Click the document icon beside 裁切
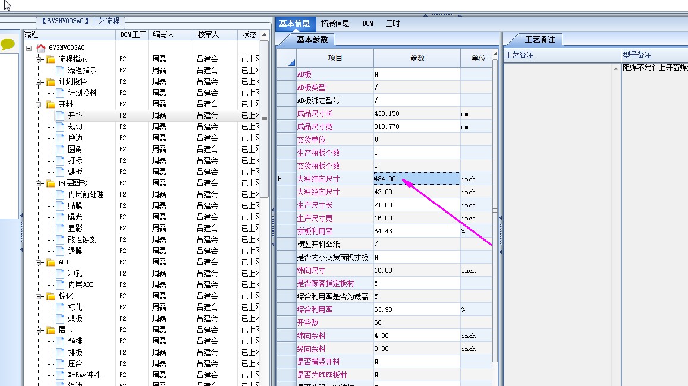 pyautogui.click(x=60, y=126)
